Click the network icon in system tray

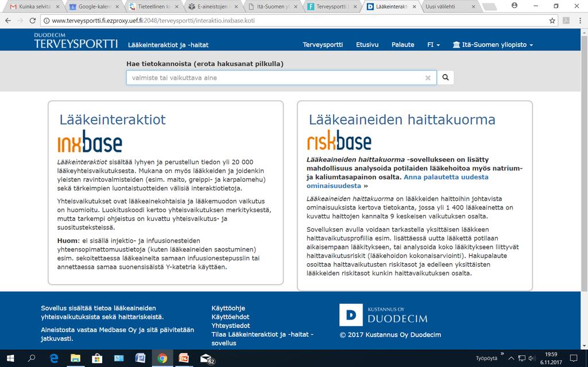(x=521, y=358)
